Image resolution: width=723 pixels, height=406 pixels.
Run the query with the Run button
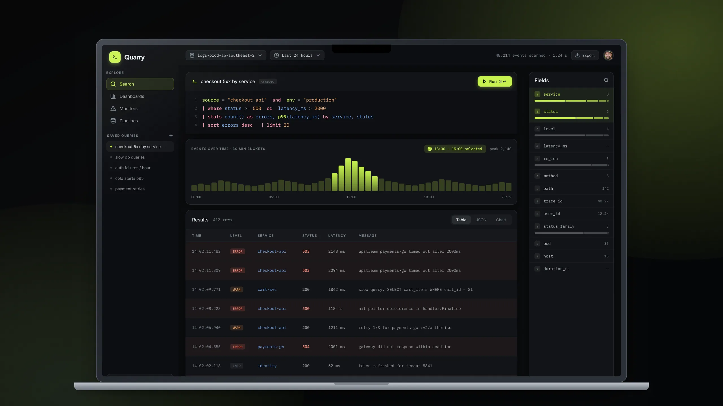click(495, 81)
